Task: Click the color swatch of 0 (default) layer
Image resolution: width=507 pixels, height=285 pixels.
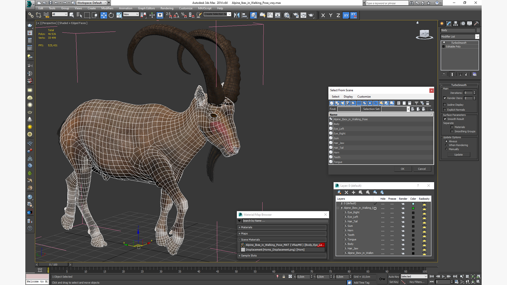Action: tap(413, 204)
